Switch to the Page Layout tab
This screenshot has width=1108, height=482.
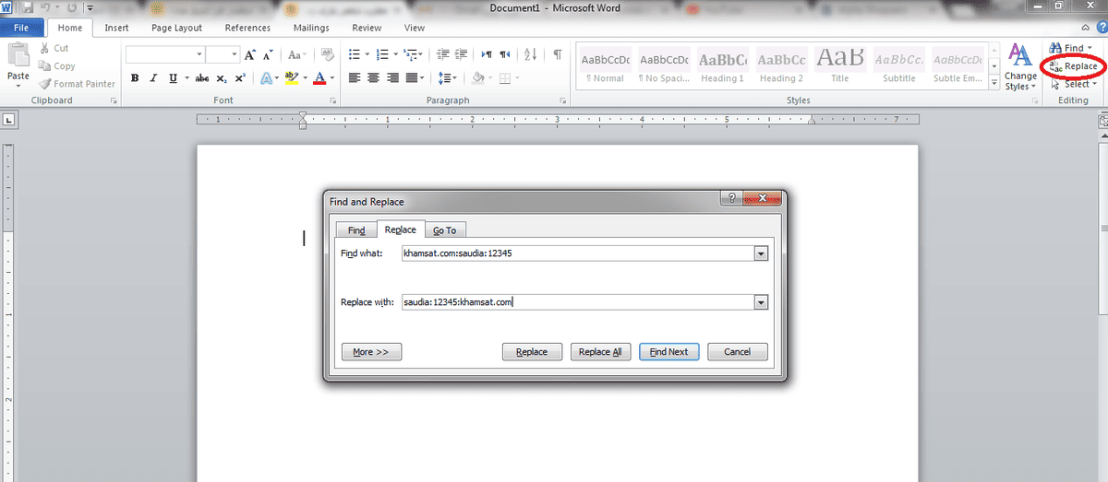[176, 28]
